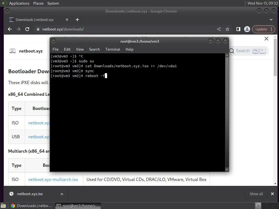Click Chrome back arrow button

pos(10,29)
